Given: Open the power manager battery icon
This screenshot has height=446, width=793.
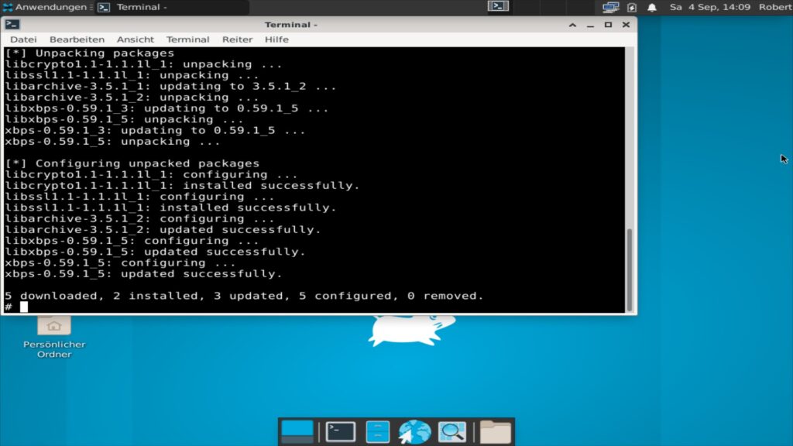Looking at the screenshot, I should (632, 7).
